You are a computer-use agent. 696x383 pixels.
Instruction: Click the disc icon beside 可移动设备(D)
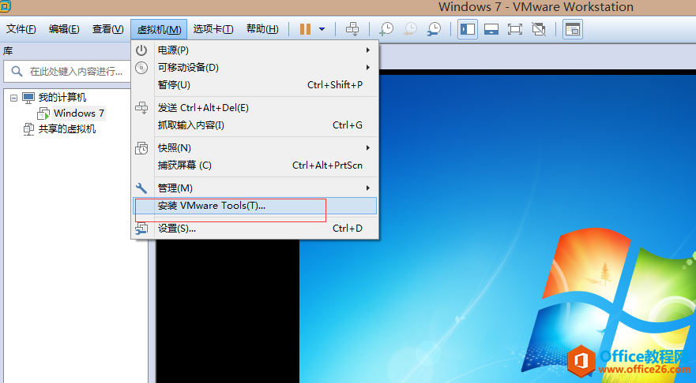[141, 68]
